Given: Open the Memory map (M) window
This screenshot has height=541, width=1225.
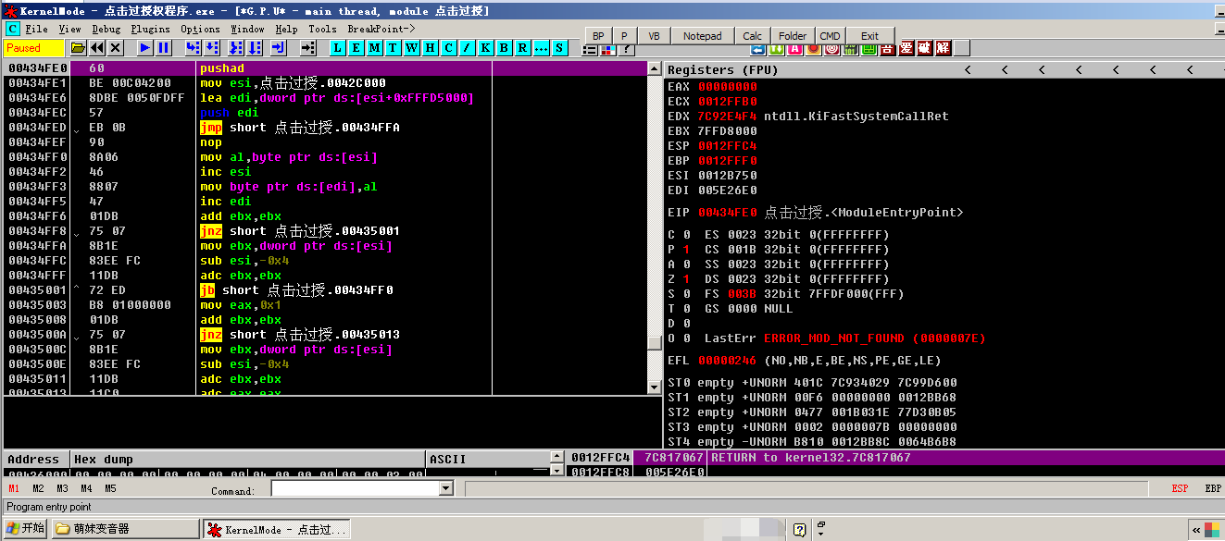Looking at the screenshot, I should (374, 48).
